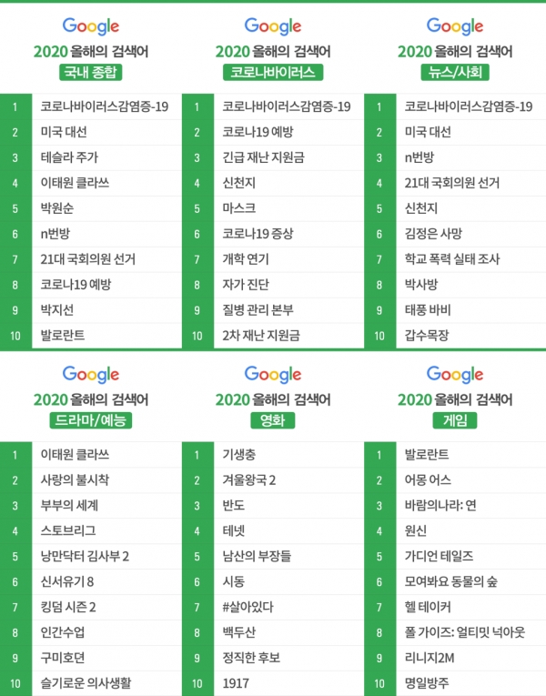This screenshot has width=546, height=696.
Task: Click 학교 폭력 실태 조사 entry
Action: click(452, 258)
